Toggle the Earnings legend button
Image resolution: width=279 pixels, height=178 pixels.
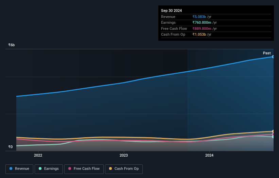[49, 169]
